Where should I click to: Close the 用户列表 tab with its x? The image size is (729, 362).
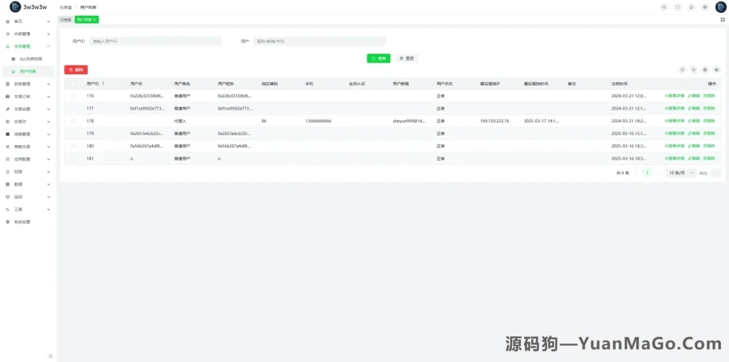[x=95, y=19]
